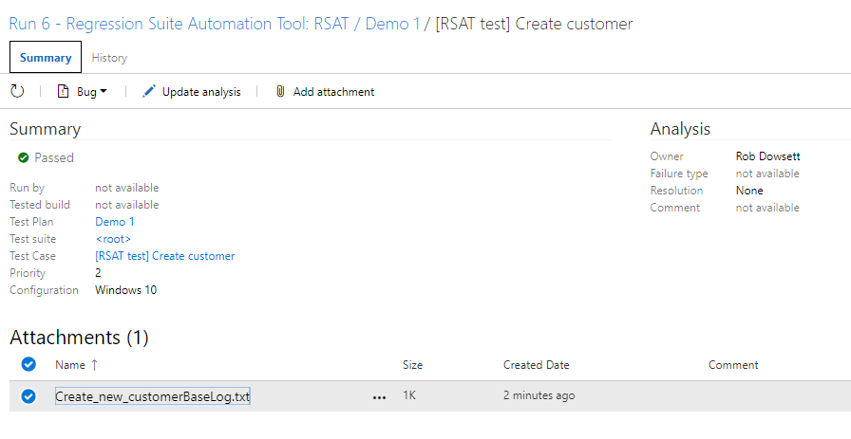Click the green Passed status checkmark icon
851x439 pixels.
pyautogui.click(x=23, y=157)
